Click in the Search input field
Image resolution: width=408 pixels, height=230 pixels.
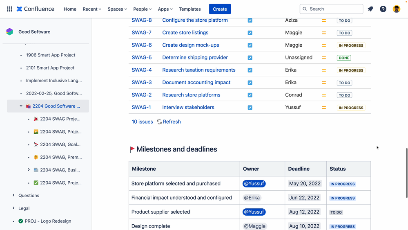(331, 9)
